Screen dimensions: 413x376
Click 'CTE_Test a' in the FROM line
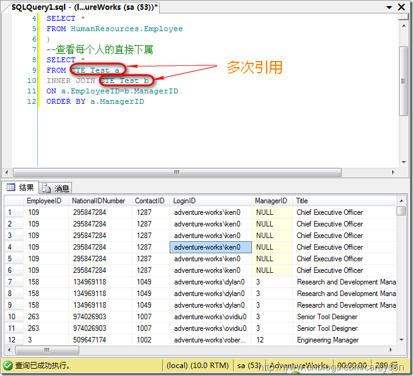click(x=95, y=70)
